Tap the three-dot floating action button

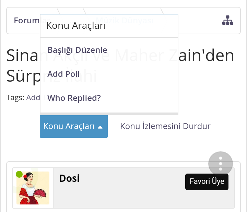click(x=221, y=164)
